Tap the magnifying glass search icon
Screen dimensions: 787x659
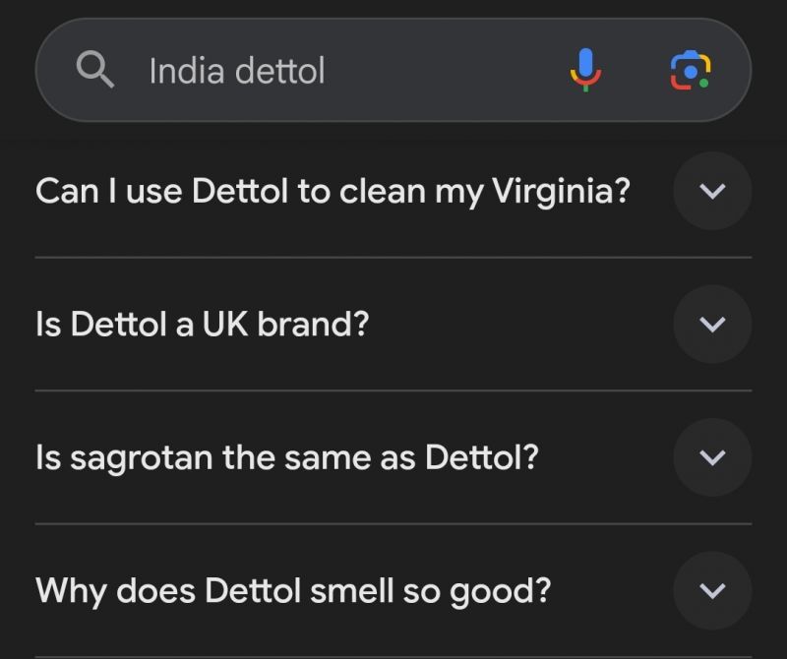95,70
